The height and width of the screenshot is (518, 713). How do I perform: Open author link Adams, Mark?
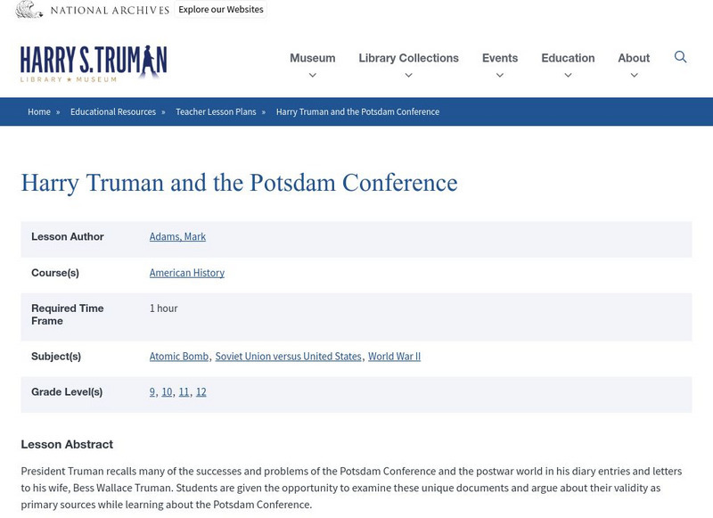pyautogui.click(x=177, y=237)
